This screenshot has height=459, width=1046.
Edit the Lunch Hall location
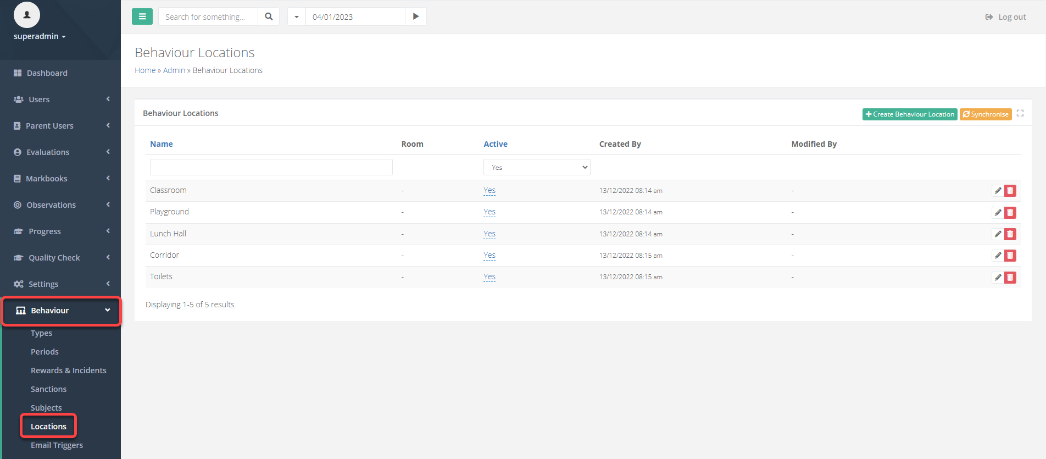coord(998,234)
